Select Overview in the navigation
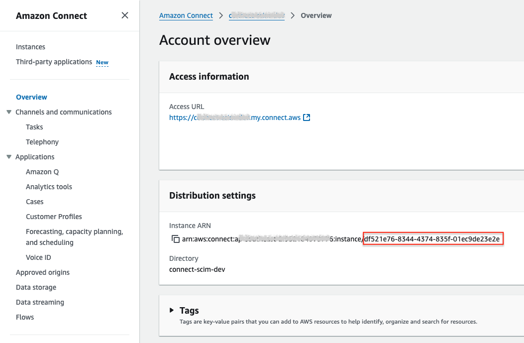The image size is (524, 343). click(x=31, y=97)
